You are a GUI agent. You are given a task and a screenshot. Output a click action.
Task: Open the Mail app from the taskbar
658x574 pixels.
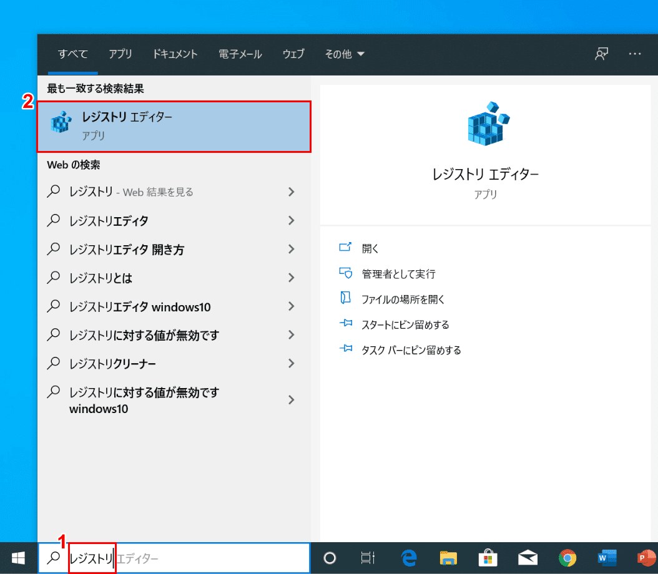[528, 558]
